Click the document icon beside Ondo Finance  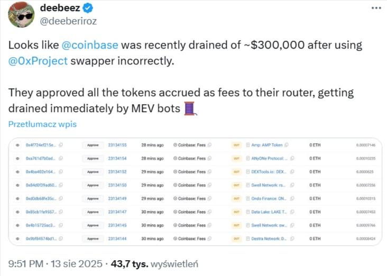tap(247, 198)
